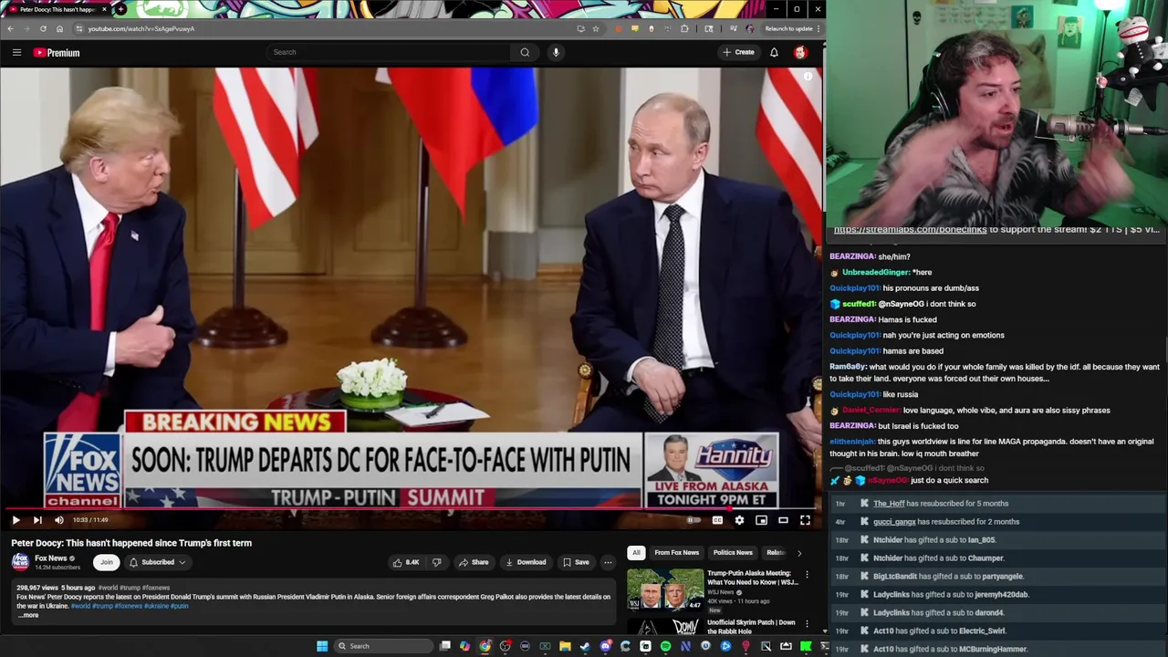Viewport: 1168px width, 657px height.
Task: Open options for Trump-Putin Alaska Meeting video
Action: point(807,575)
